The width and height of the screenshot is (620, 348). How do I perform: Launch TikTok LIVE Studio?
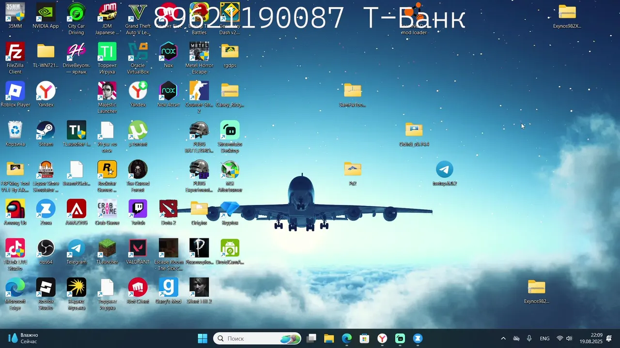point(15,255)
